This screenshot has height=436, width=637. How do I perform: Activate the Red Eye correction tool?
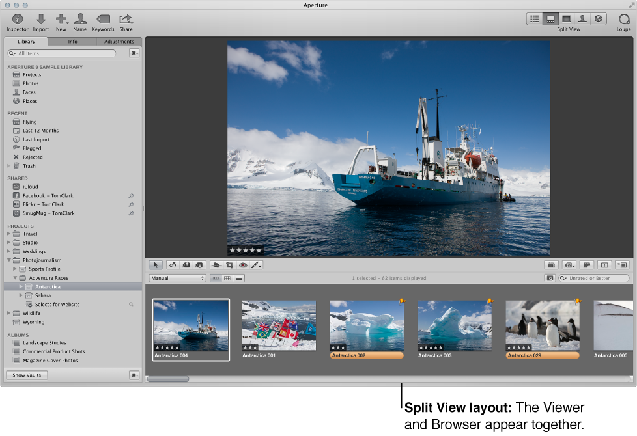pyautogui.click(x=242, y=265)
